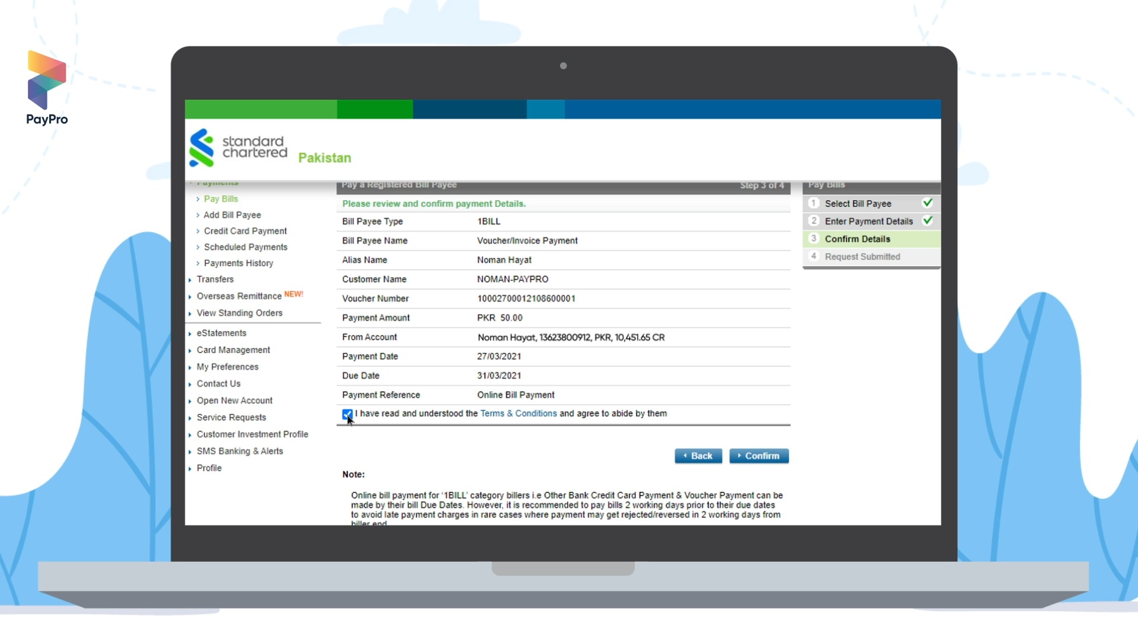Open Card Management link
1138x640 pixels.
234,350
